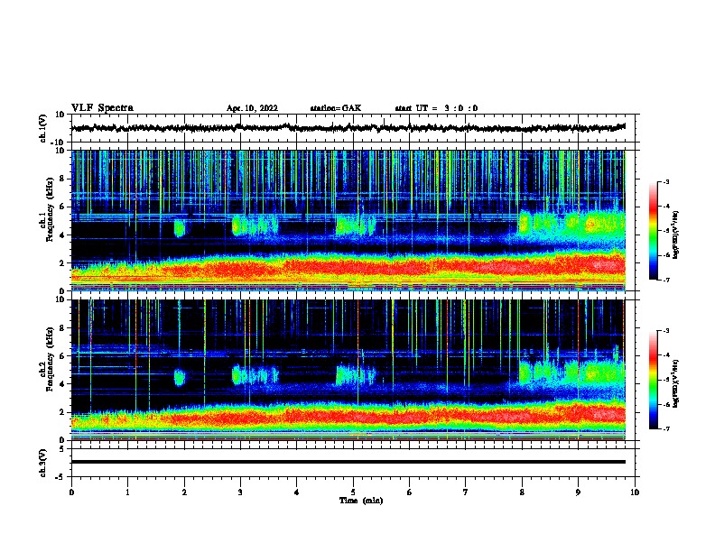Click the ch.2 colorbar "log(PSD)" unit label
Image resolution: width=715 pixels, height=552 pixels.
[x=676, y=383]
